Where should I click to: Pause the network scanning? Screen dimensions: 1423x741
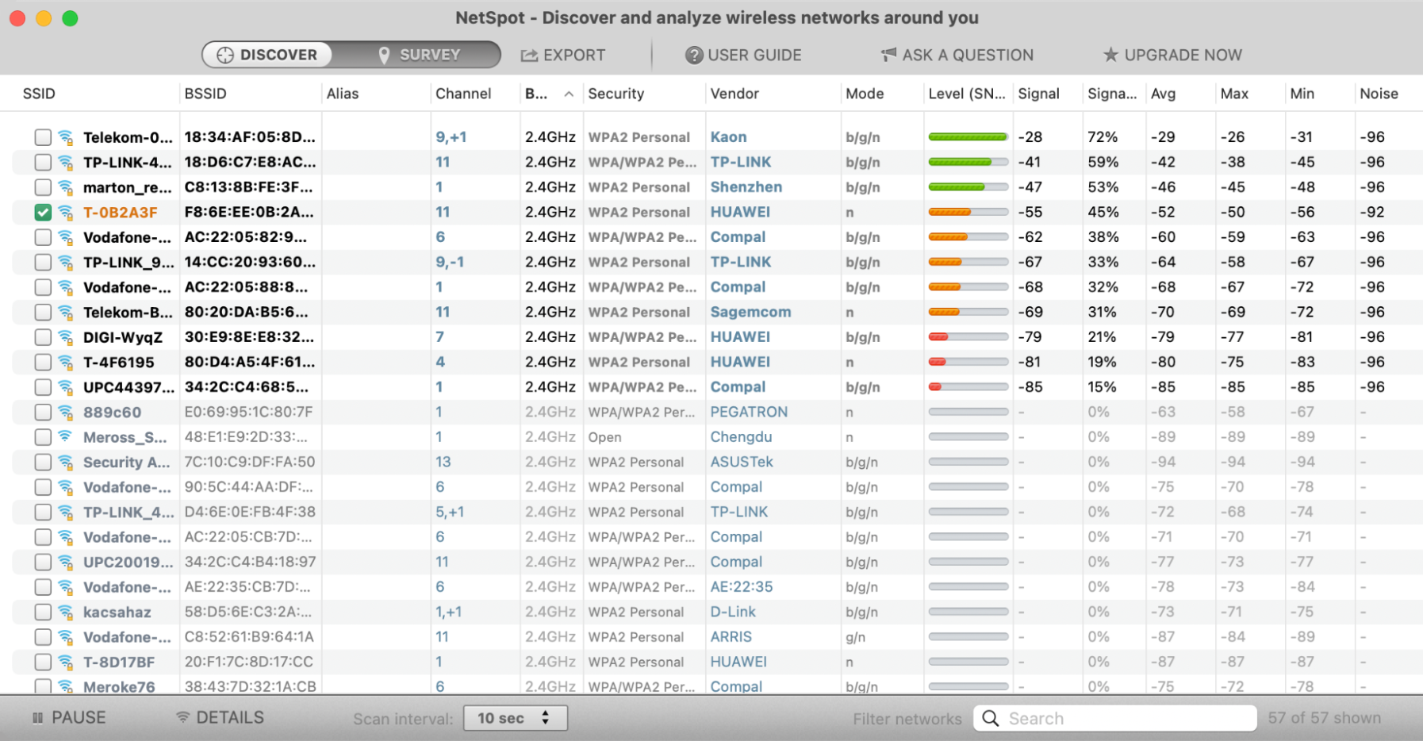(69, 717)
